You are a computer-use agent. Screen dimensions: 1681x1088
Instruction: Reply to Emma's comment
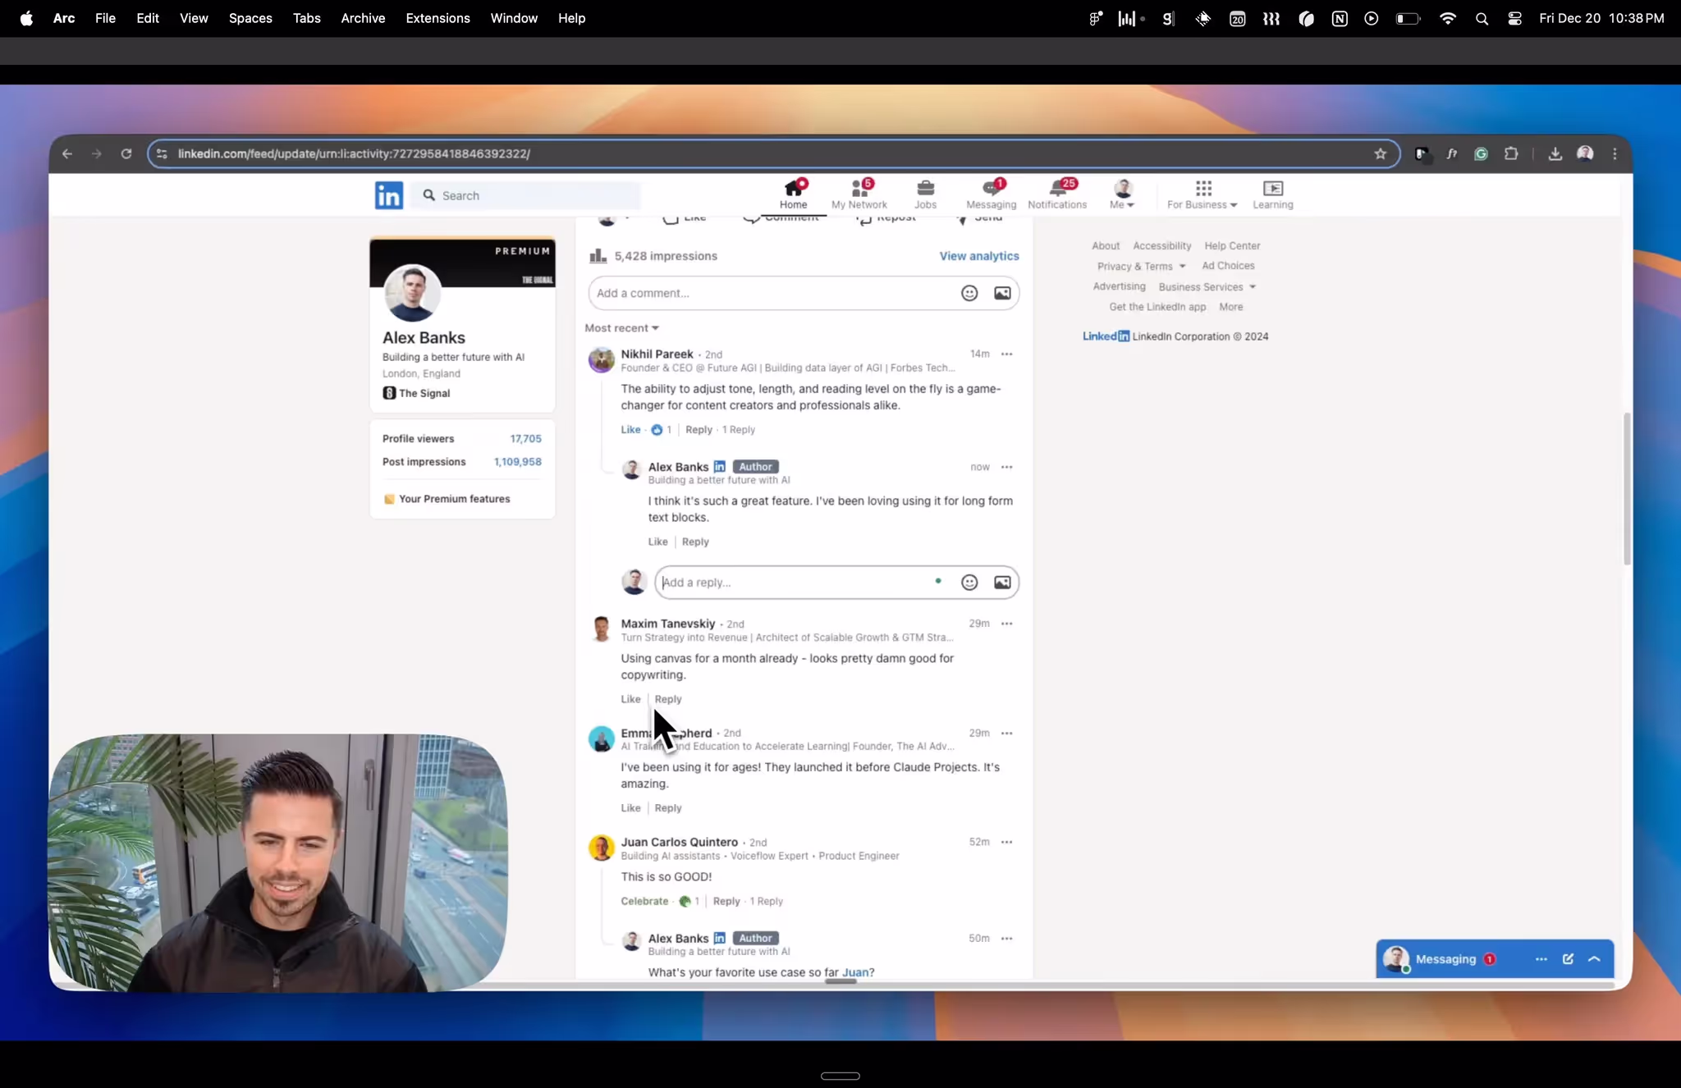click(x=668, y=808)
